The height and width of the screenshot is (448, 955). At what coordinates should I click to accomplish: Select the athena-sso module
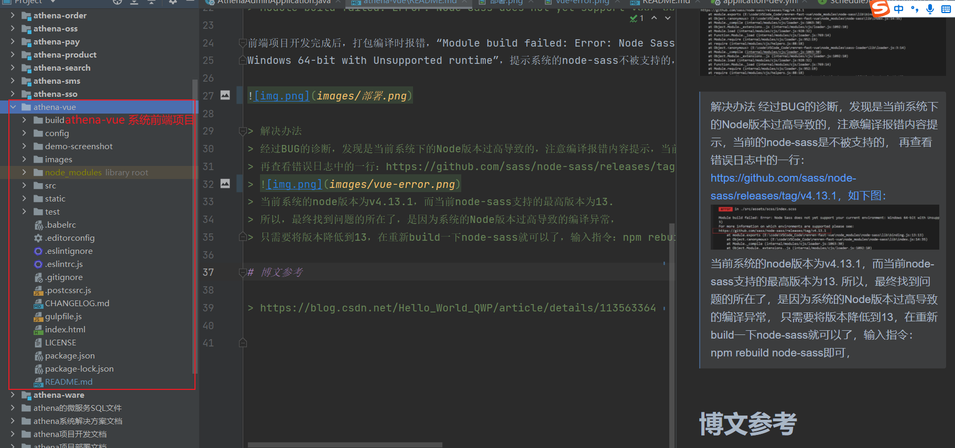[x=56, y=94]
